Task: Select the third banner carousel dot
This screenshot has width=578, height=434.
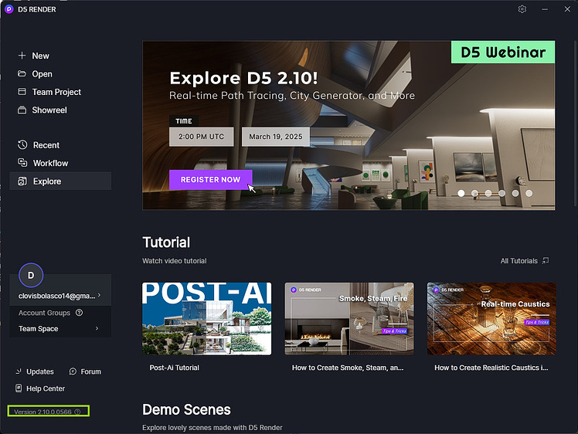Action: coord(488,193)
